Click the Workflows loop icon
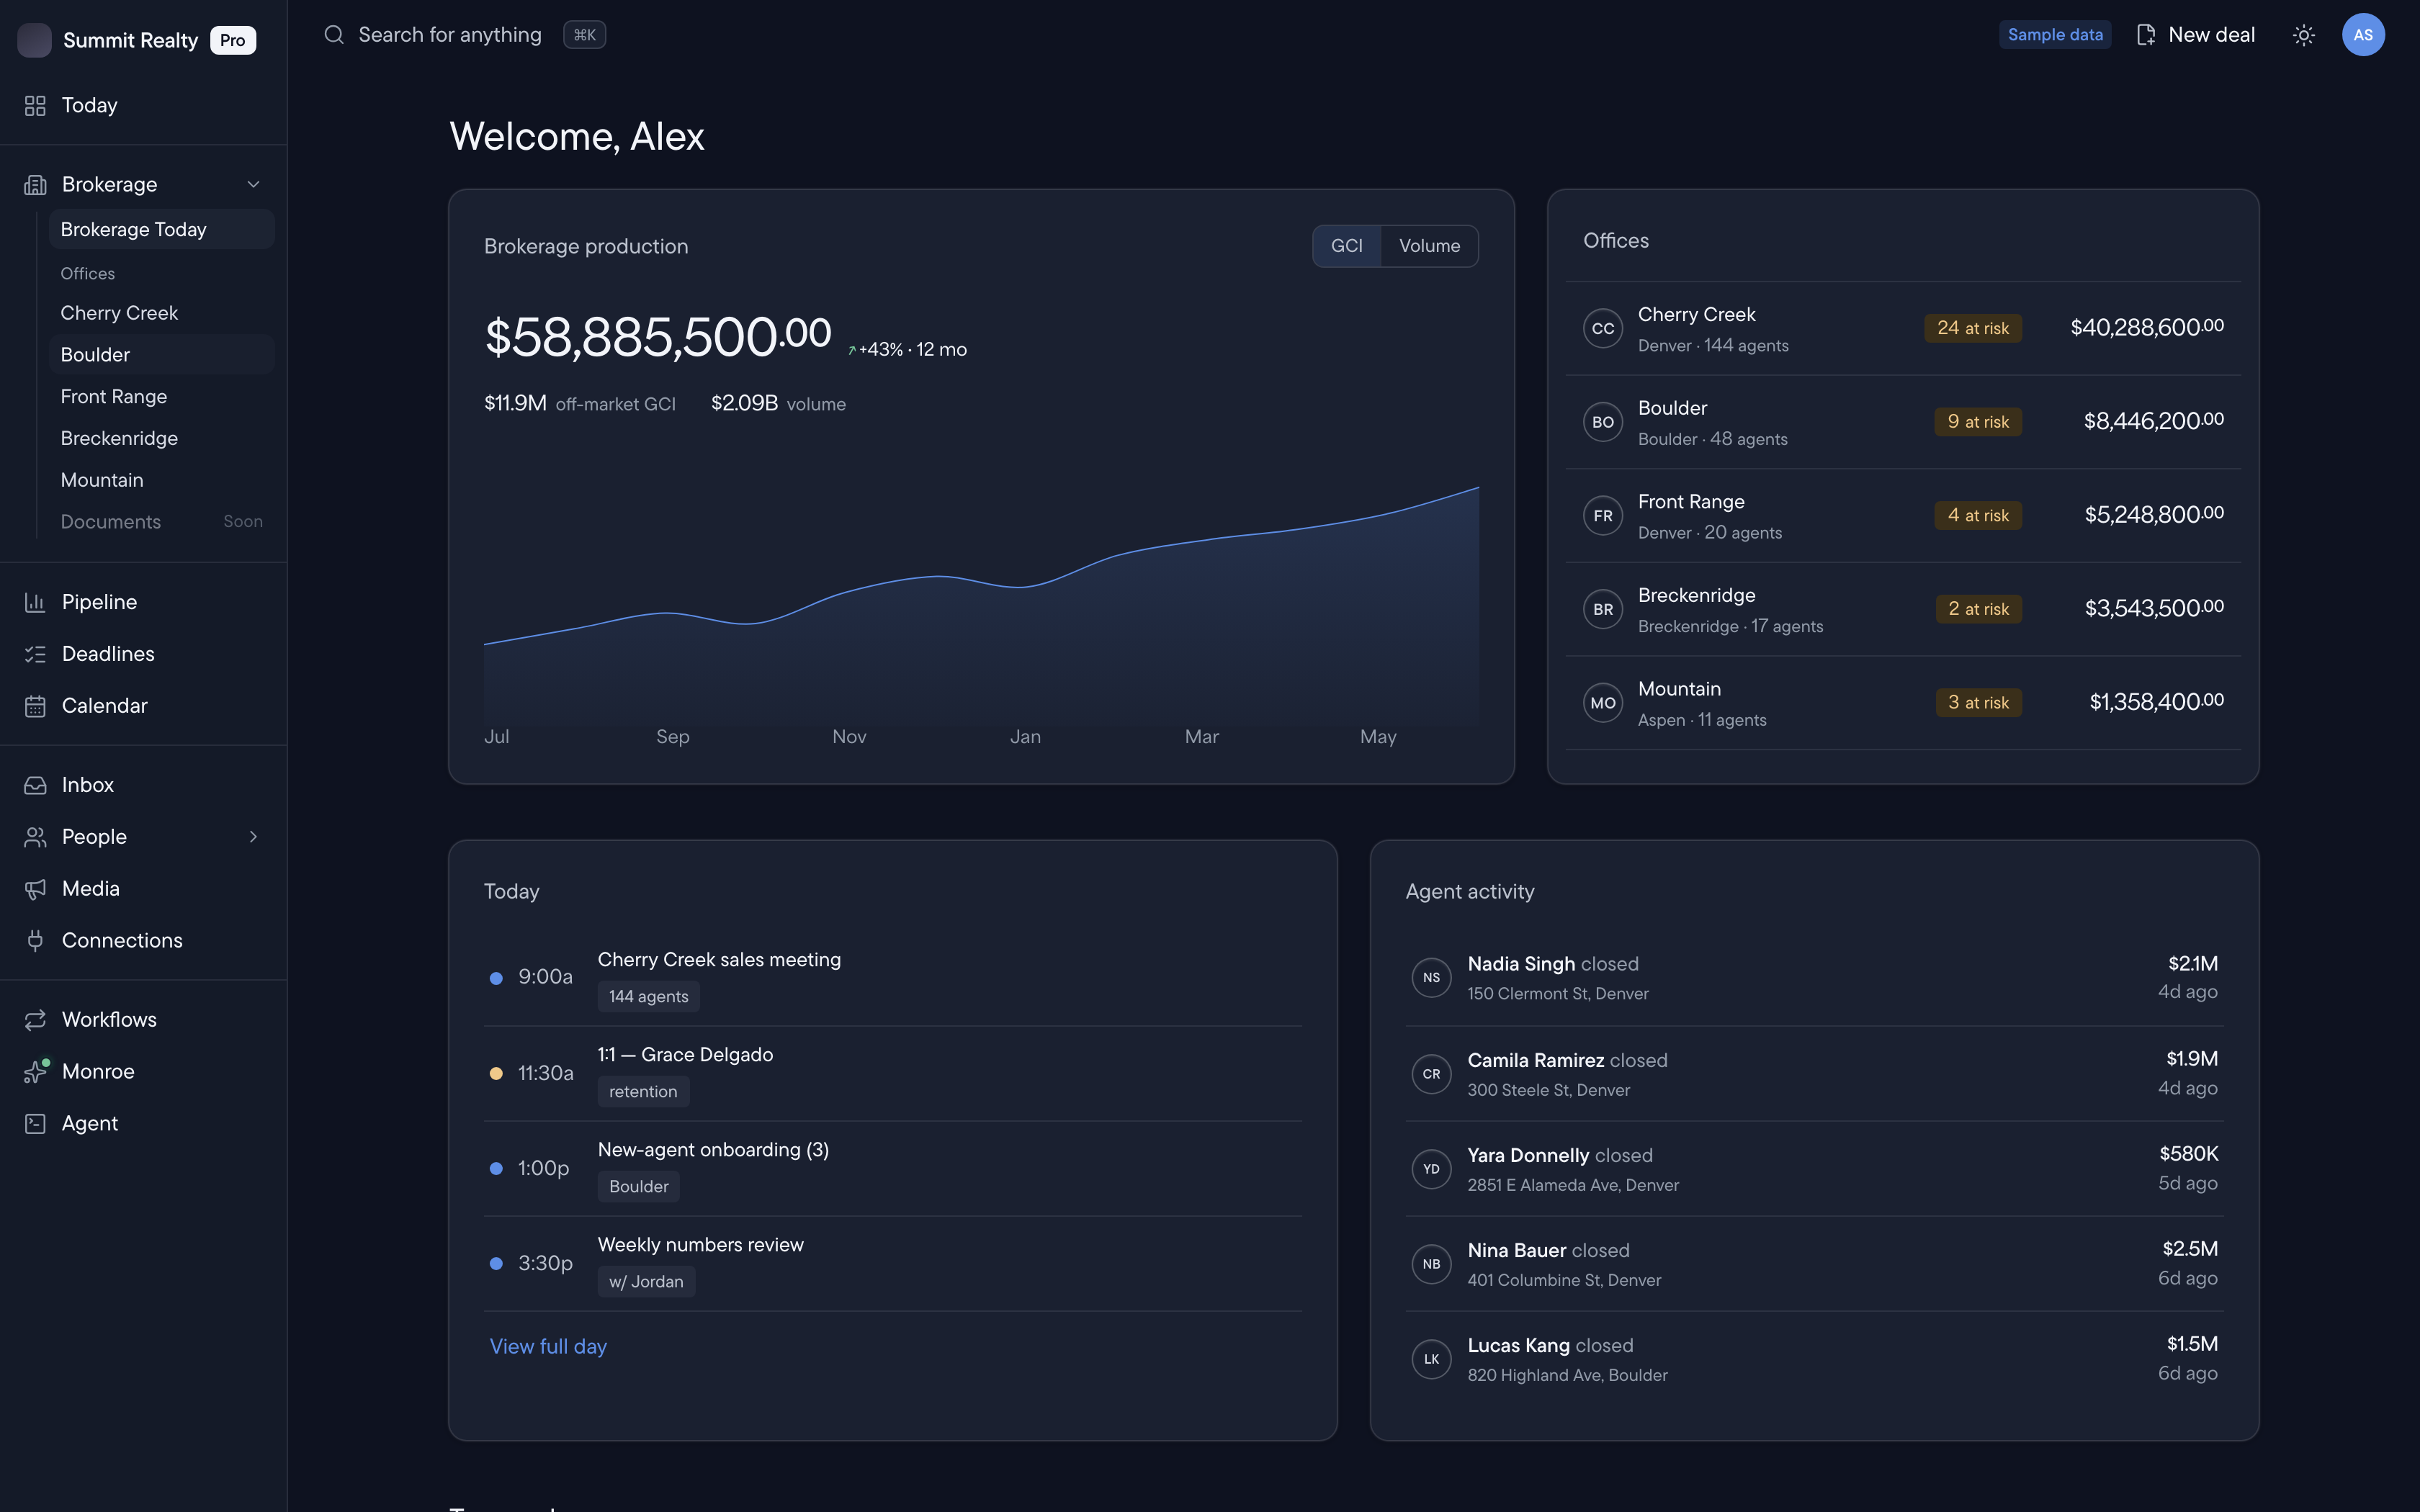 pos(35,1020)
